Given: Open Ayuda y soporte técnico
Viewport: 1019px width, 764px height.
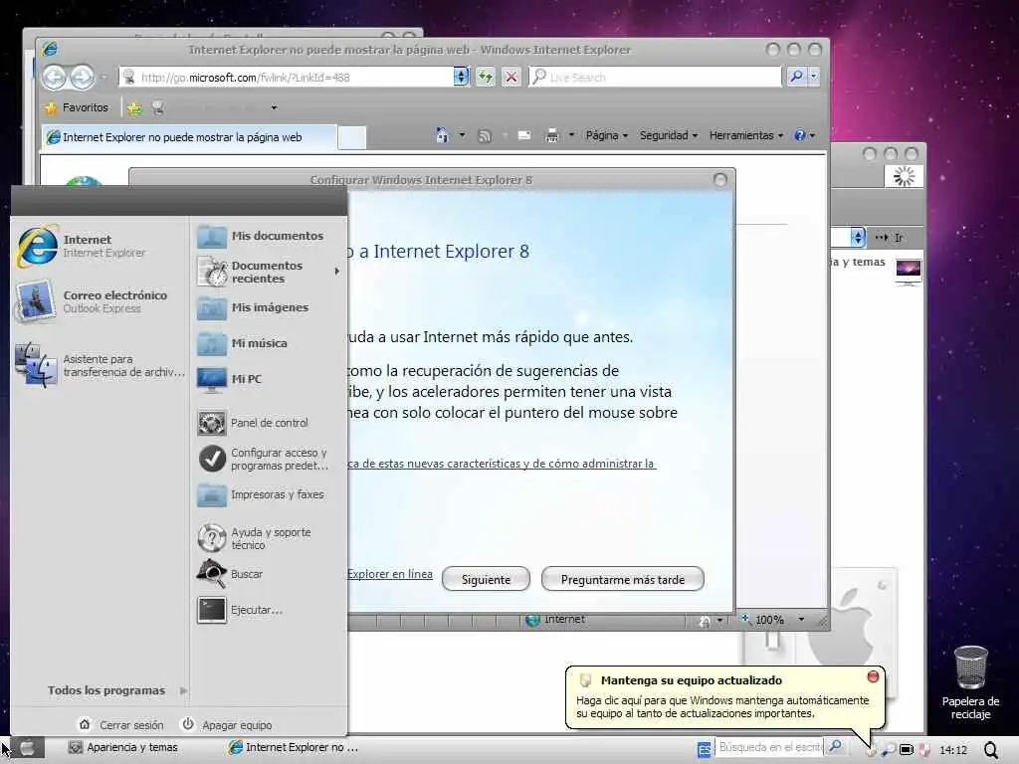Looking at the screenshot, I should 255,538.
